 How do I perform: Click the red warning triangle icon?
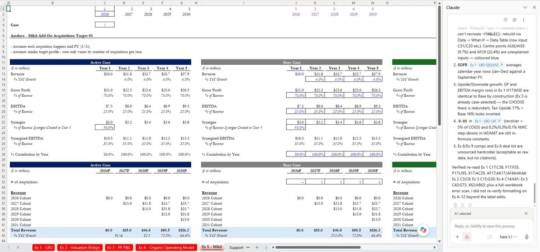[x=466, y=237]
